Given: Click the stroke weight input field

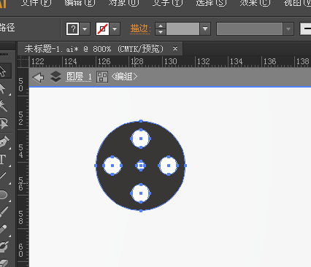Looking at the screenshot, I should click(x=183, y=29).
